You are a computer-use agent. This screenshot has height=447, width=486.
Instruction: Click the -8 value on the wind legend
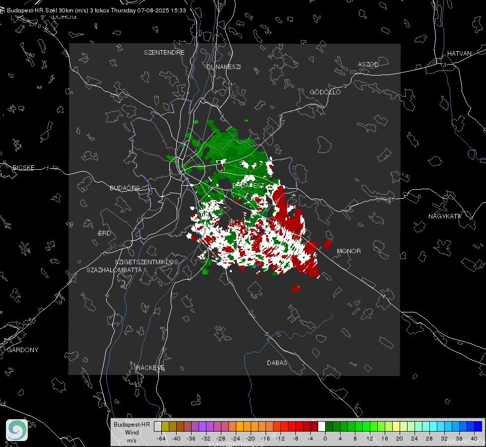pyautogui.click(x=295, y=439)
